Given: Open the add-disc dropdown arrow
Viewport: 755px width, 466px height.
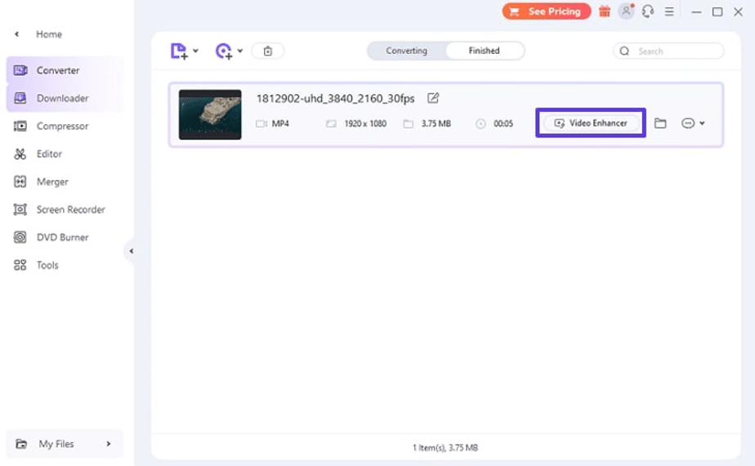Looking at the screenshot, I should tap(239, 51).
